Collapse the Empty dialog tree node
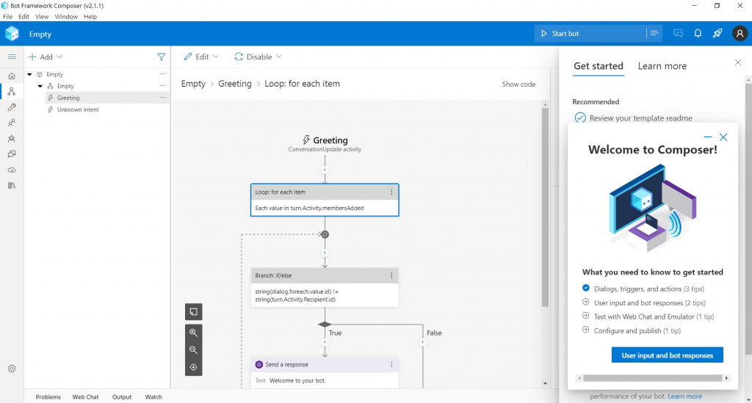The height and width of the screenshot is (403, 752). [40, 87]
